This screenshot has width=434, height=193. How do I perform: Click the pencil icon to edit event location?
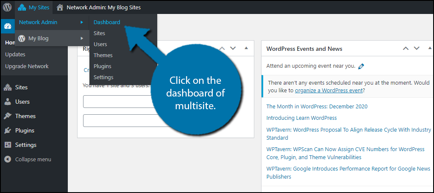coord(361,66)
